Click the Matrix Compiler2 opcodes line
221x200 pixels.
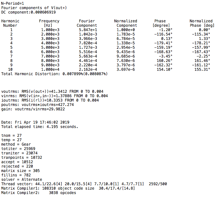coord(38,193)
